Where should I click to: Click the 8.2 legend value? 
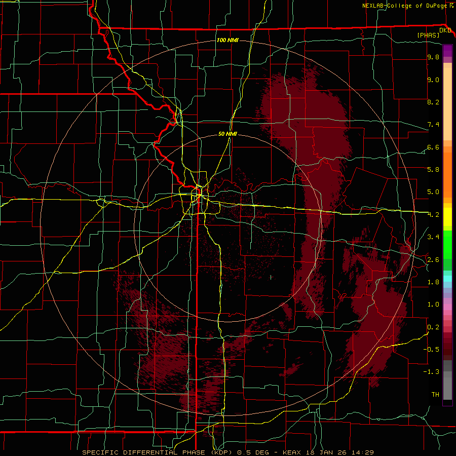point(433,102)
